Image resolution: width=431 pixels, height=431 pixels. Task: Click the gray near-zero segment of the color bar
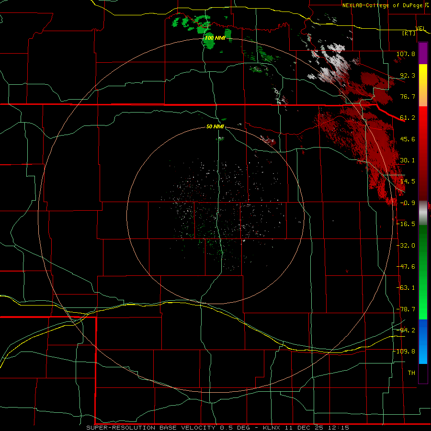pos(423,213)
